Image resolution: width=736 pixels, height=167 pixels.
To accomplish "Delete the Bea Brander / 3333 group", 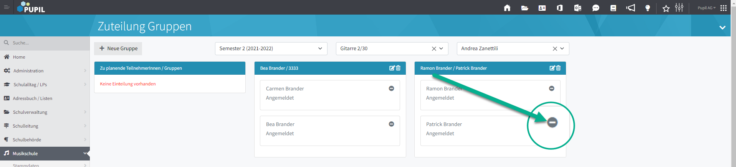I will [398, 68].
